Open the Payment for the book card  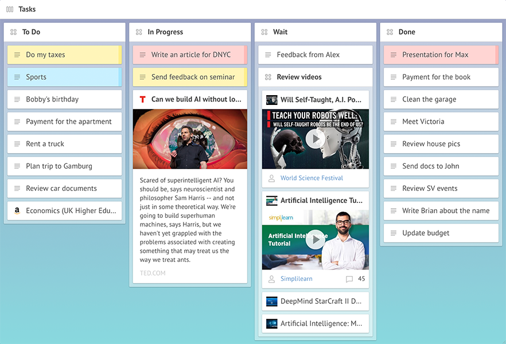click(441, 77)
